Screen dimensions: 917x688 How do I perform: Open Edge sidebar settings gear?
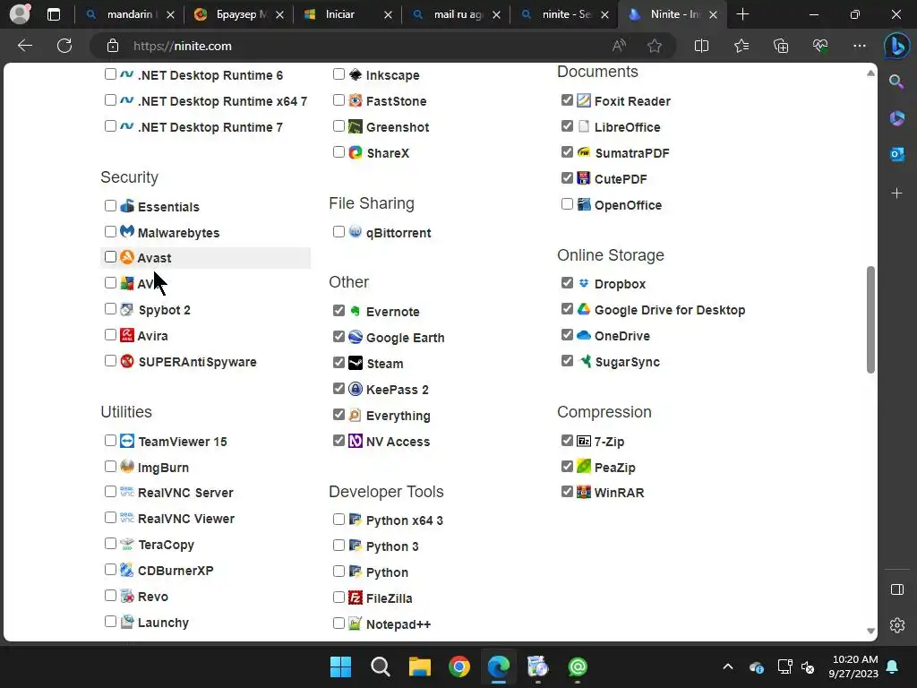pyautogui.click(x=896, y=625)
